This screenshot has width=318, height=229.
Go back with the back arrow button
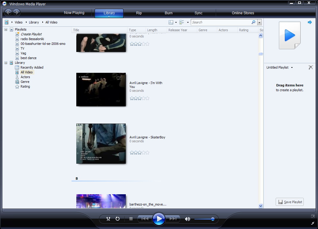pos(8,13)
